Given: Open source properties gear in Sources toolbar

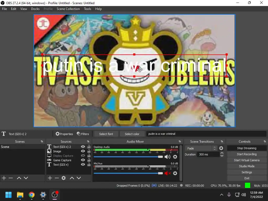Looking at the screenshot, I should coord(64,178).
